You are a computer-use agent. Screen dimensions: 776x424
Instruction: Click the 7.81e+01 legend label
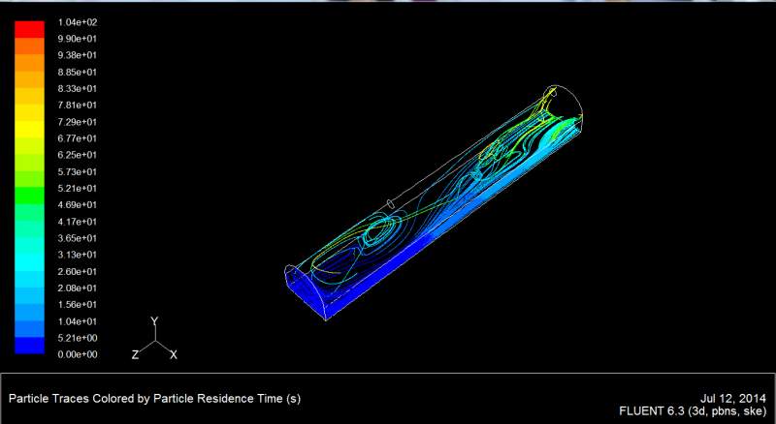(x=78, y=106)
